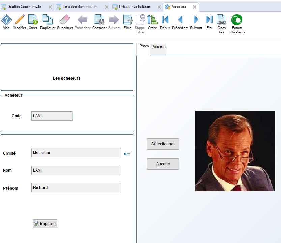Close the Gestion Commerciale tab
The image size is (281, 243).
(50, 7)
